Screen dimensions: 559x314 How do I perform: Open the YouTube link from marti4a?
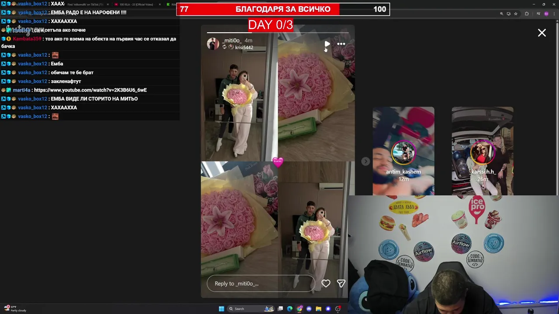(90, 90)
